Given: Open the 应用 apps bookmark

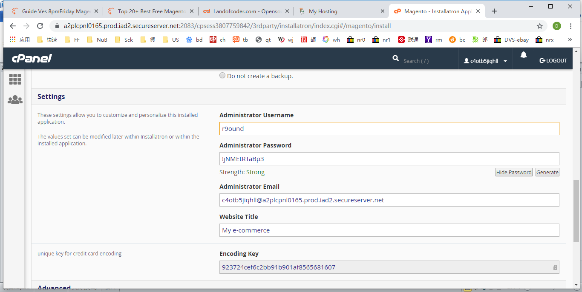Looking at the screenshot, I should coord(20,40).
